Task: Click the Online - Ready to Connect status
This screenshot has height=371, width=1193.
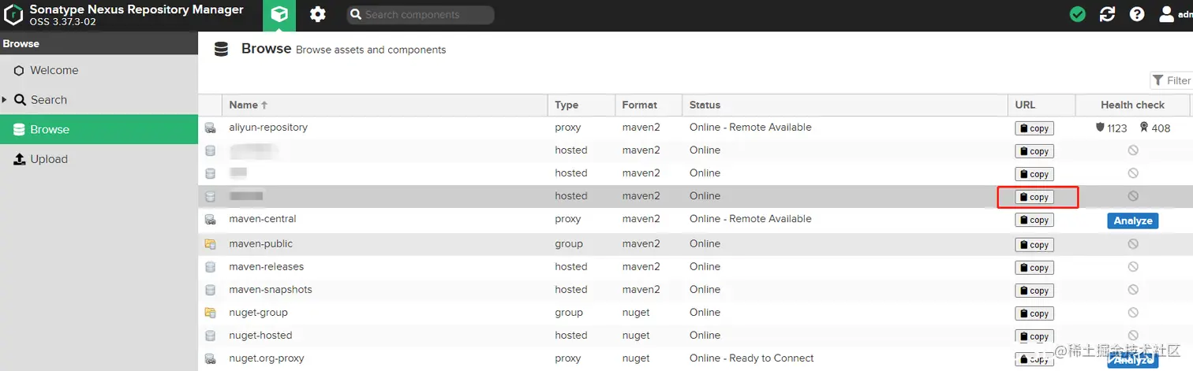Action: tap(751, 358)
